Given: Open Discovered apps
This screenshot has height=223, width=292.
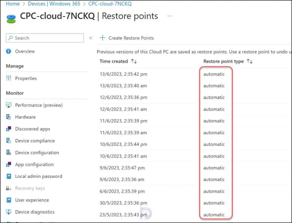Looking at the screenshot, I should (33, 129).
